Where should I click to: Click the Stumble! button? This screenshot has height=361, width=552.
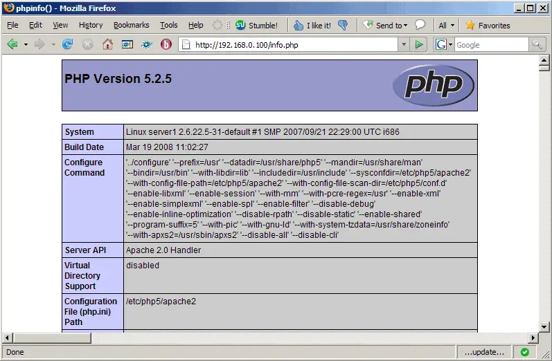coord(257,26)
